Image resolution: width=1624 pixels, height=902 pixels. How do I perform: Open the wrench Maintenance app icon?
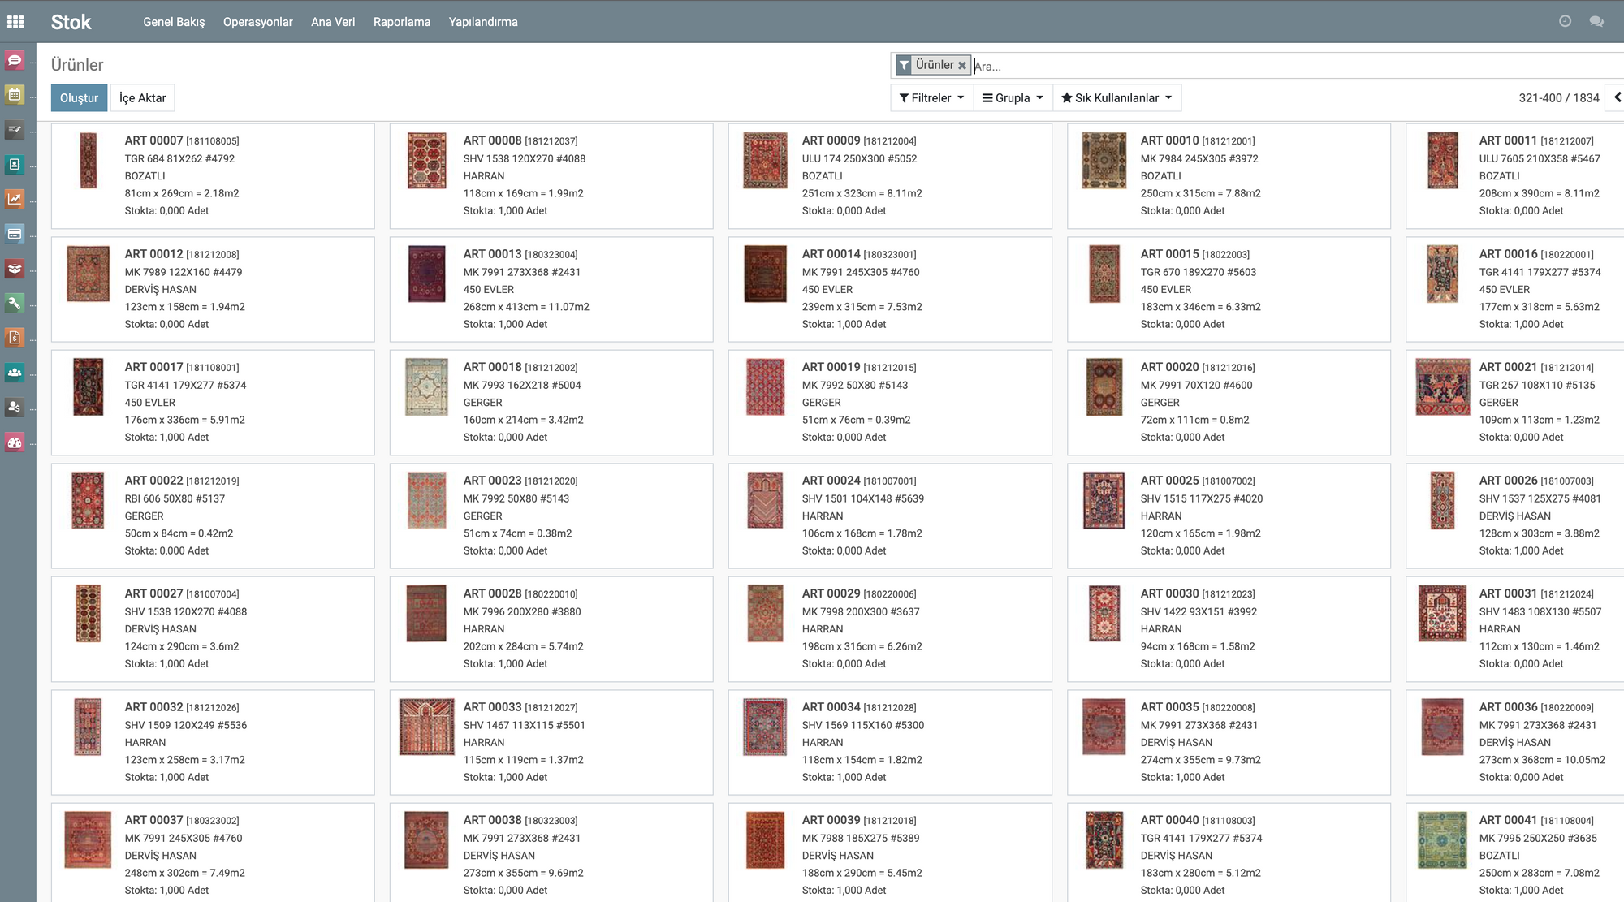pyautogui.click(x=15, y=303)
